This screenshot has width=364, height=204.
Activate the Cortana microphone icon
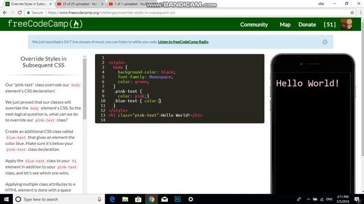(100, 199)
